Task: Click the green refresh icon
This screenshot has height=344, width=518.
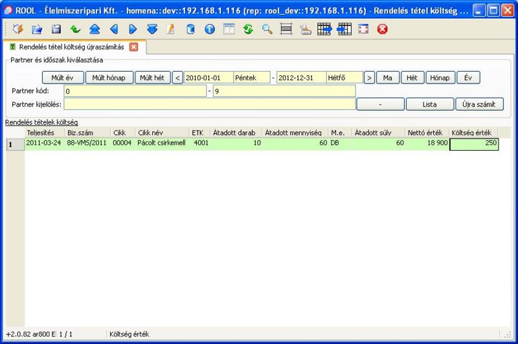Action: click(x=247, y=29)
